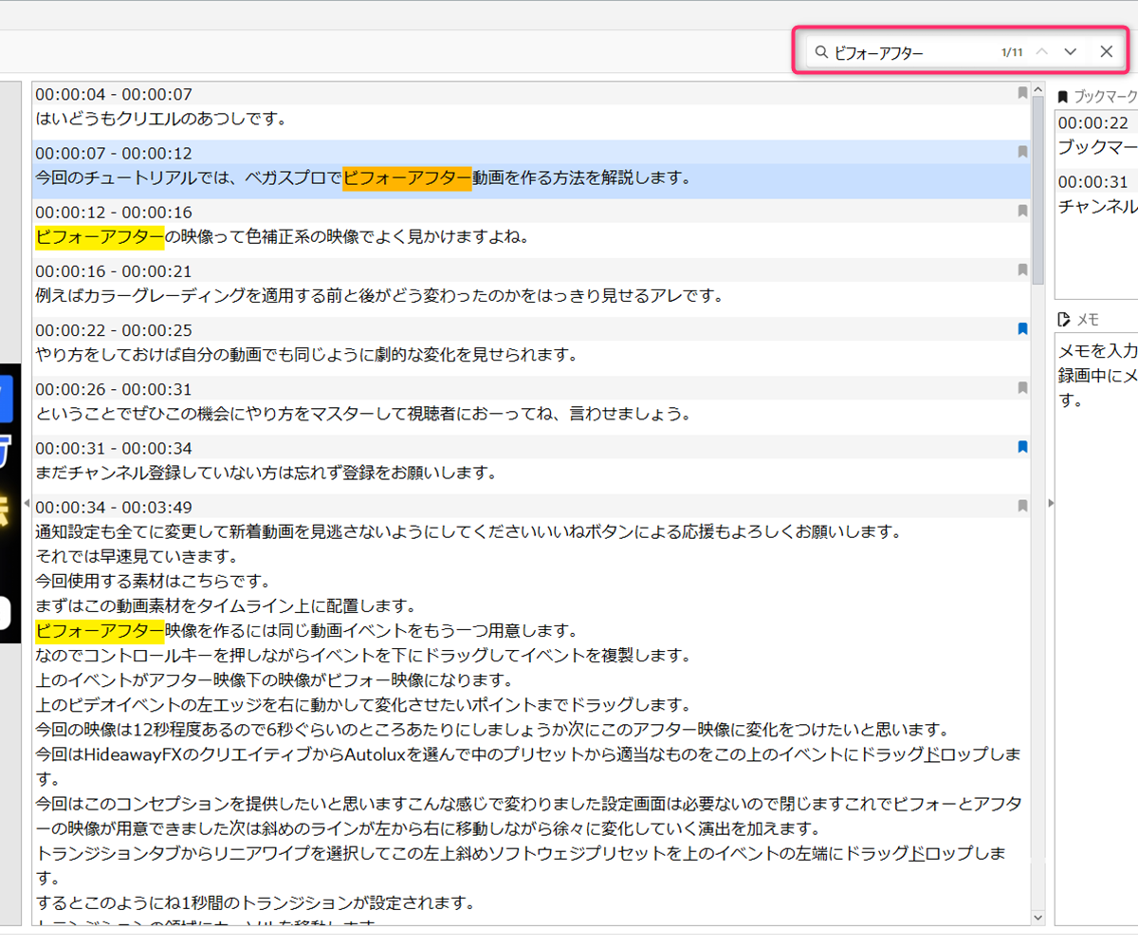The height and width of the screenshot is (948, 1138).
Task: Collapse the left panel with arrow handle
Action: point(27,502)
